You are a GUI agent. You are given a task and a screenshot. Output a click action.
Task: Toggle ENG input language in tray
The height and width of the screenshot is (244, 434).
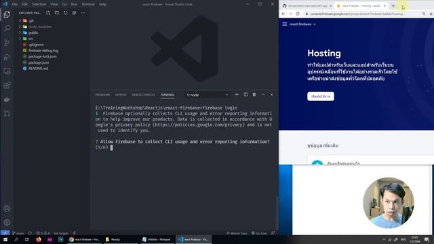[403, 239]
